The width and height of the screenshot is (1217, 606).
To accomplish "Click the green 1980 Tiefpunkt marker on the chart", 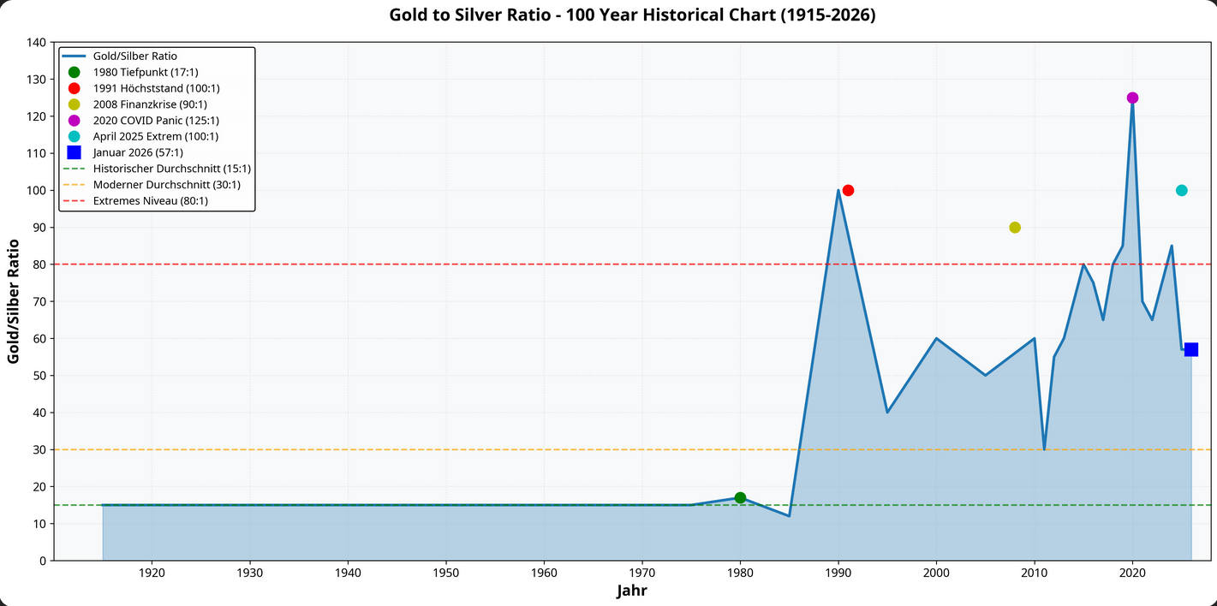I will pos(740,498).
